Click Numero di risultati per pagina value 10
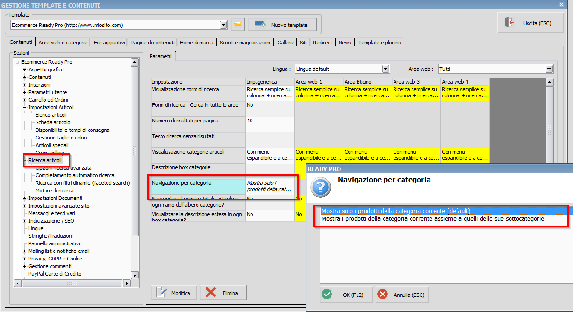Viewport: 573px width, 312px height. tap(269, 124)
